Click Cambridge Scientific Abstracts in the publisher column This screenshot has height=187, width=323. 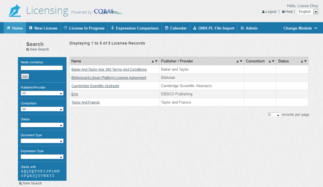[186, 86]
